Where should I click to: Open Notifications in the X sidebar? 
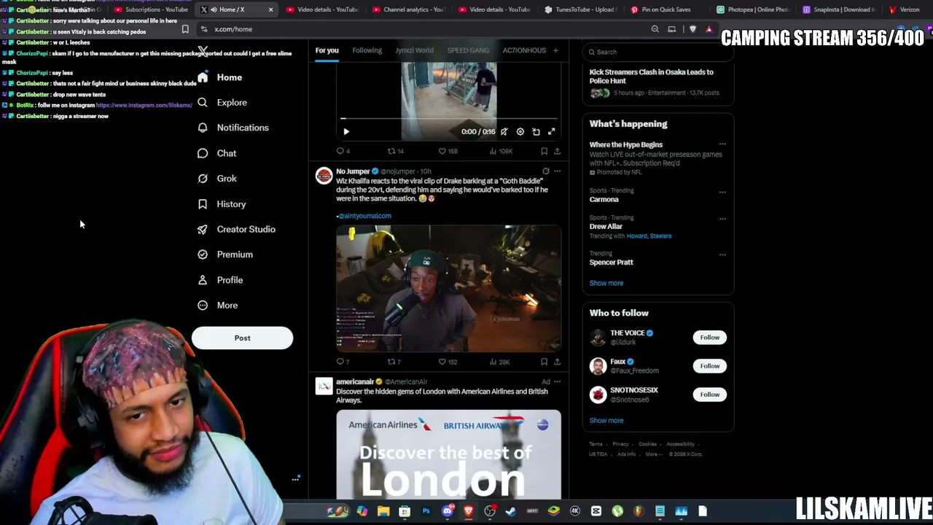[233, 128]
